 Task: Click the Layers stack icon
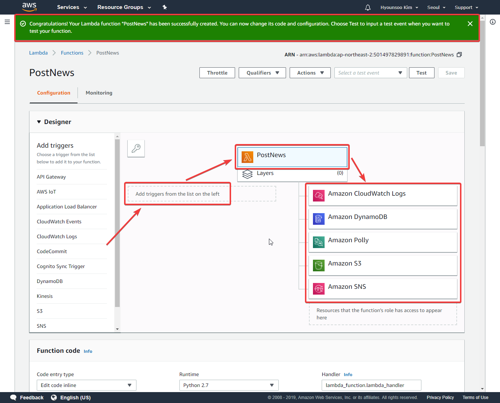click(247, 174)
